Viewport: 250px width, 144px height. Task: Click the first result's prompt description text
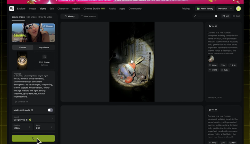[x=223, y=42]
